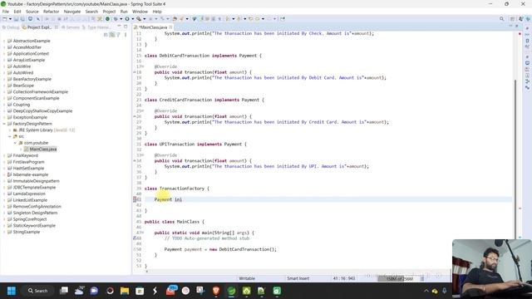The height and width of the screenshot is (299, 532).
Task: Open the Source menu
Action: click(x=32, y=12)
